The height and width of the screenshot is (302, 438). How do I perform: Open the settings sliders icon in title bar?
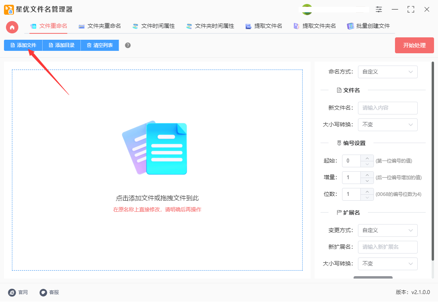click(379, 10)
